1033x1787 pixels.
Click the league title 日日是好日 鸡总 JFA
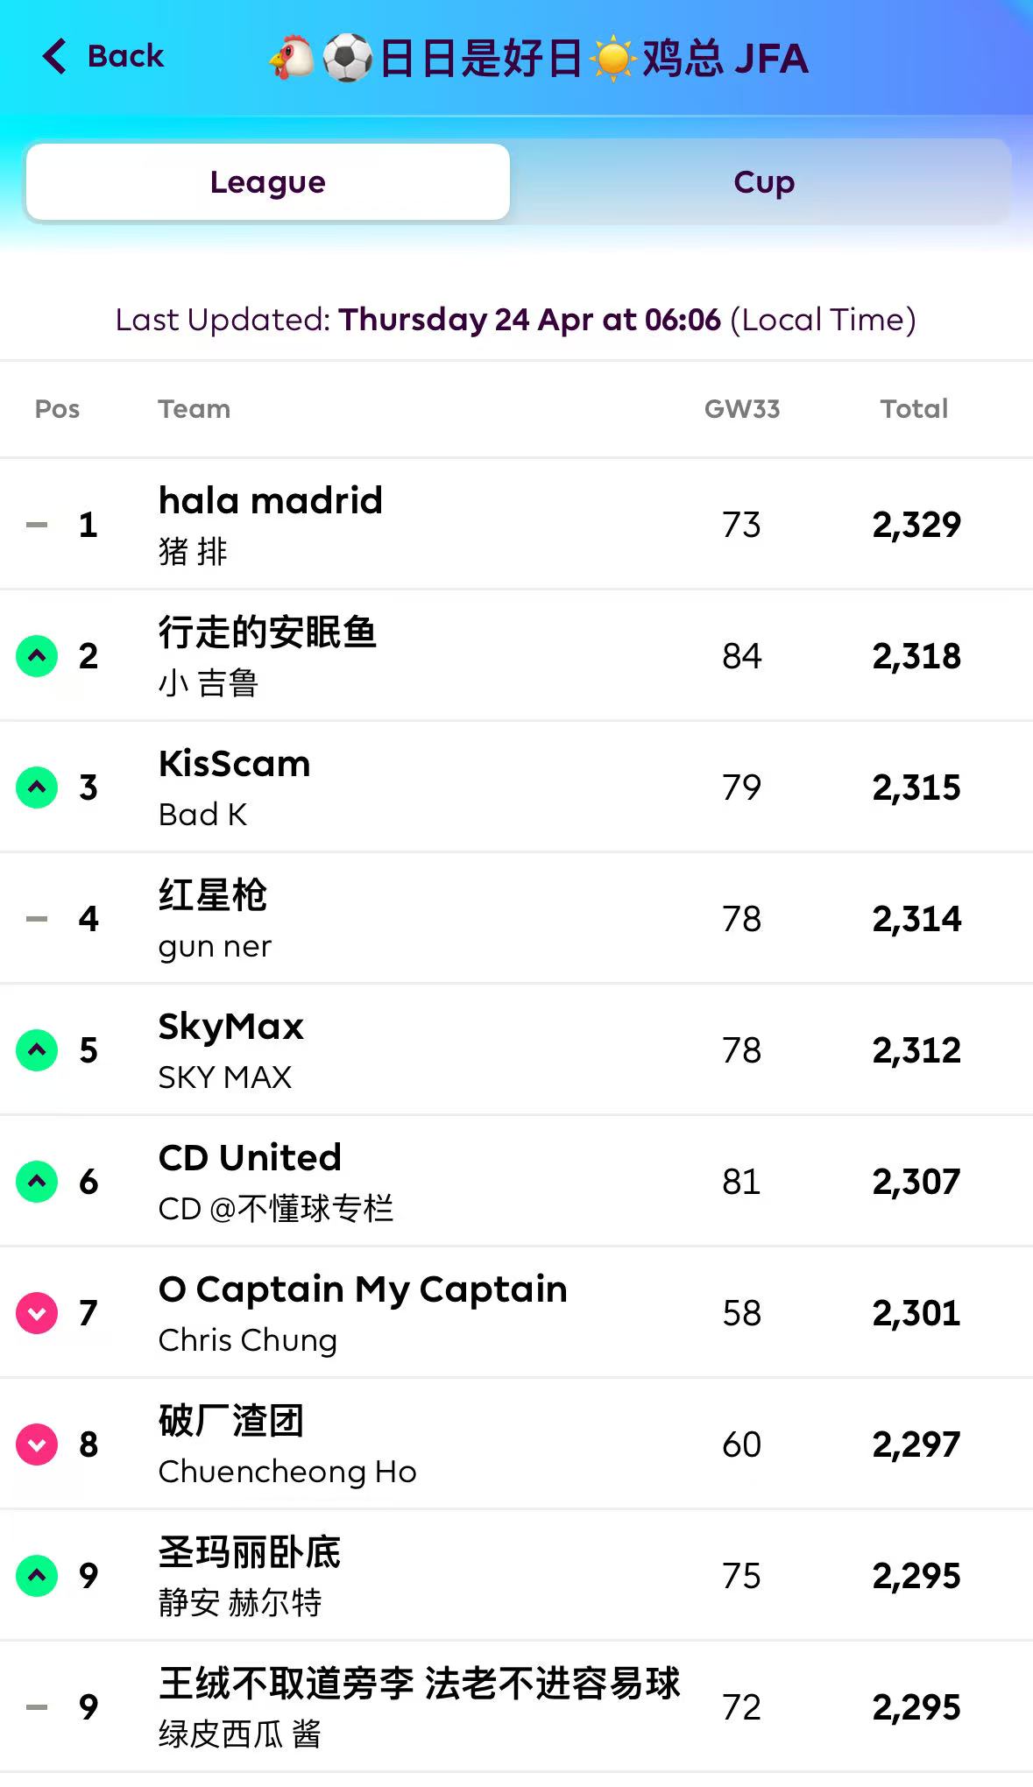coord(538,59)
